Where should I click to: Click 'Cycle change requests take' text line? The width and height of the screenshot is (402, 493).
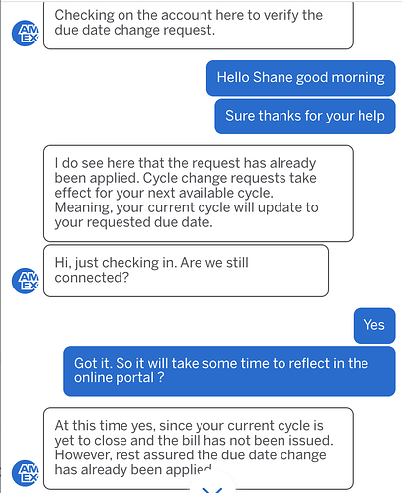[x=230, y=178]
